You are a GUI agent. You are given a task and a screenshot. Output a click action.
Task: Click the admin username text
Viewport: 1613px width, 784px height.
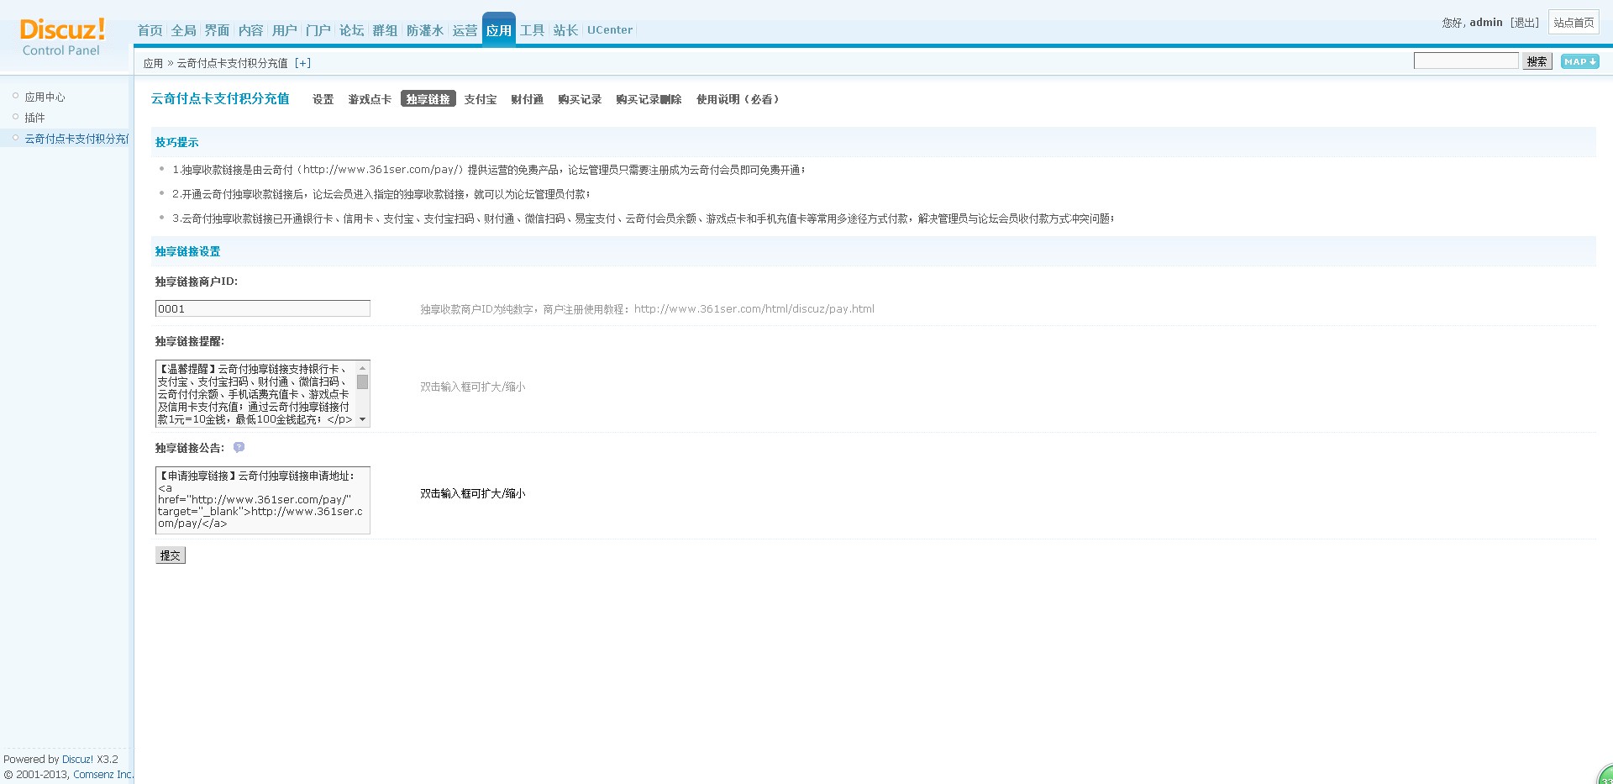(1486, 23)
